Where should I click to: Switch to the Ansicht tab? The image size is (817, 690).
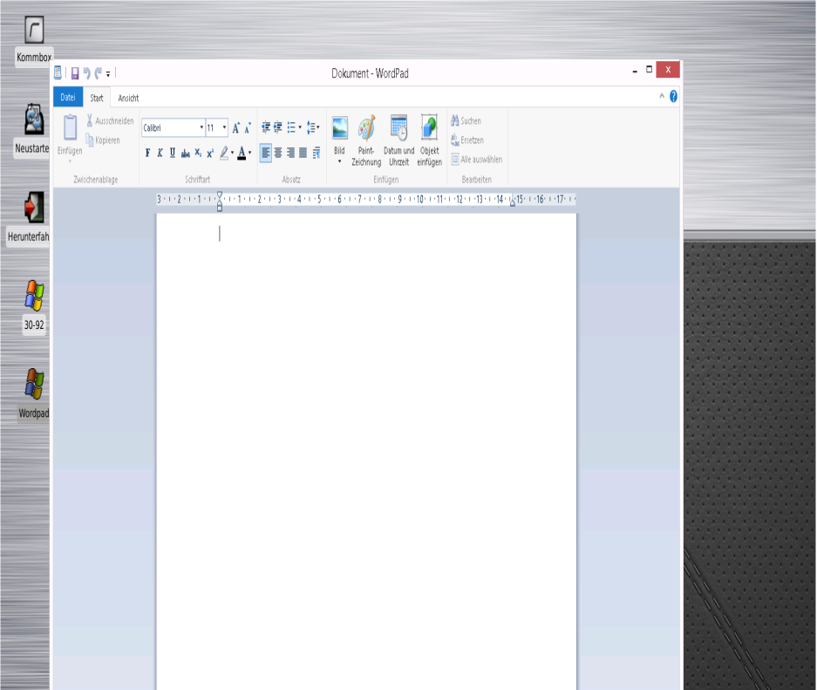[x=128, y=98]
